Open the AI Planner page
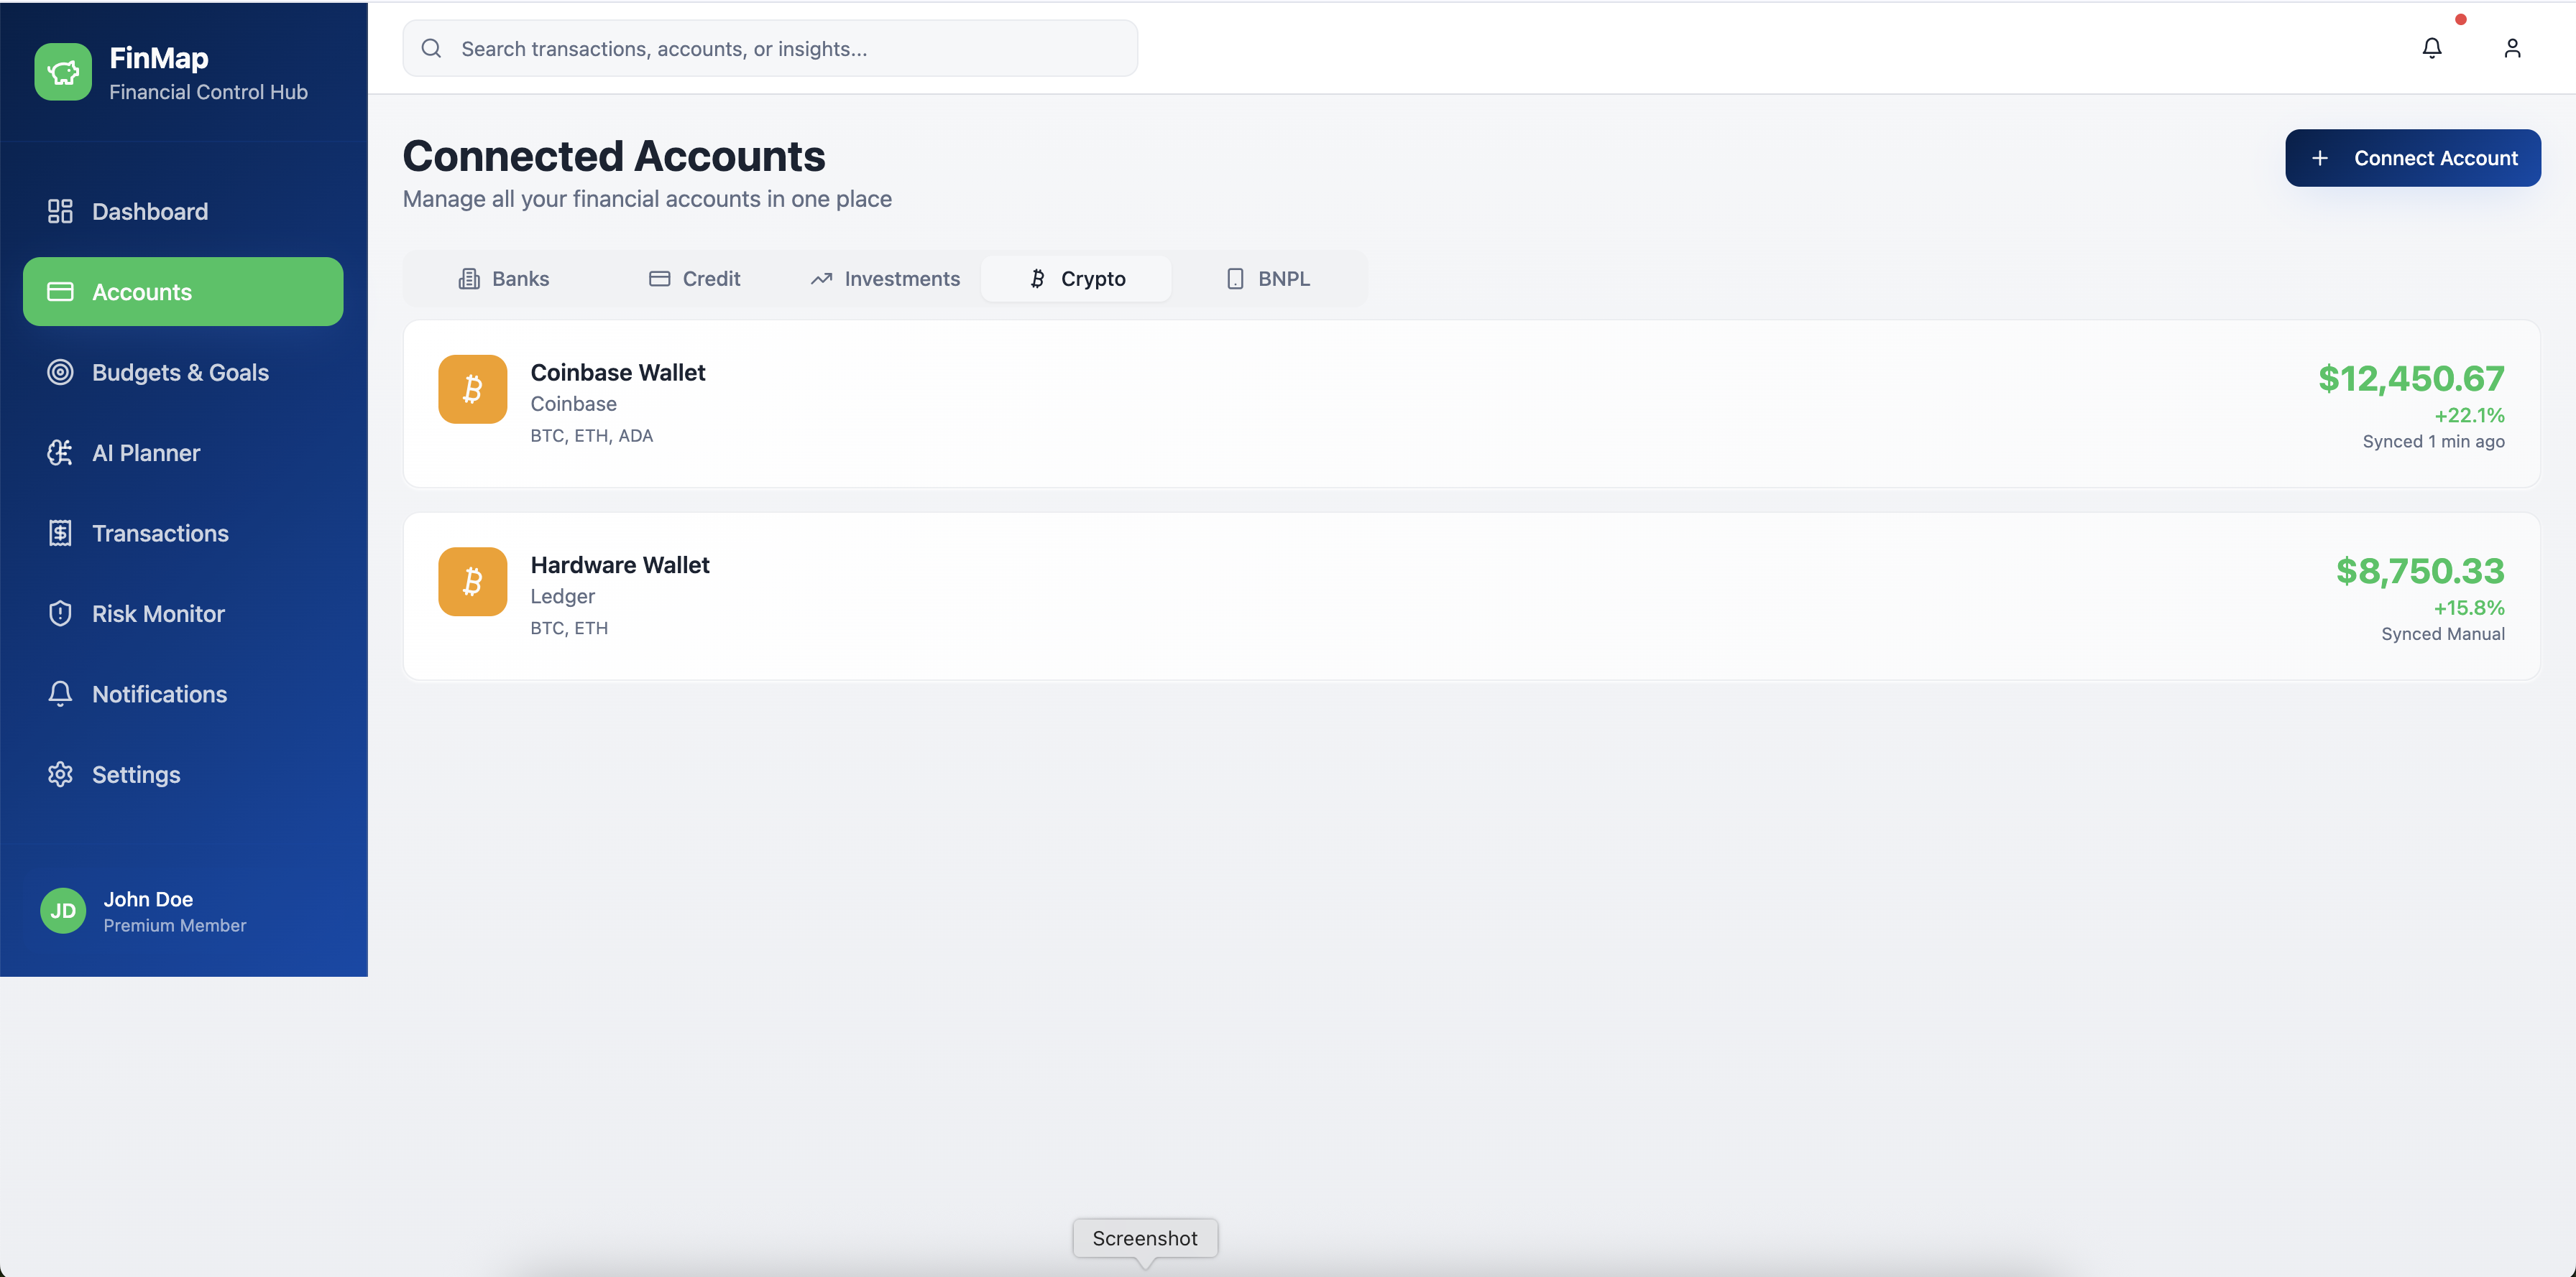The height and width of the screenshot is (1277, 2576). (183, 452)
